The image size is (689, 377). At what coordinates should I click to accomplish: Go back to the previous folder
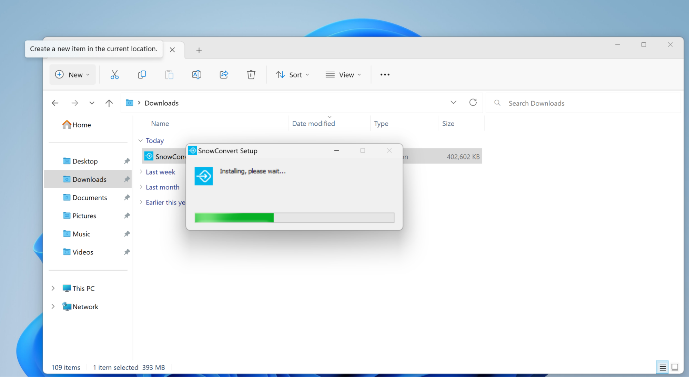(x=55, y=103)
